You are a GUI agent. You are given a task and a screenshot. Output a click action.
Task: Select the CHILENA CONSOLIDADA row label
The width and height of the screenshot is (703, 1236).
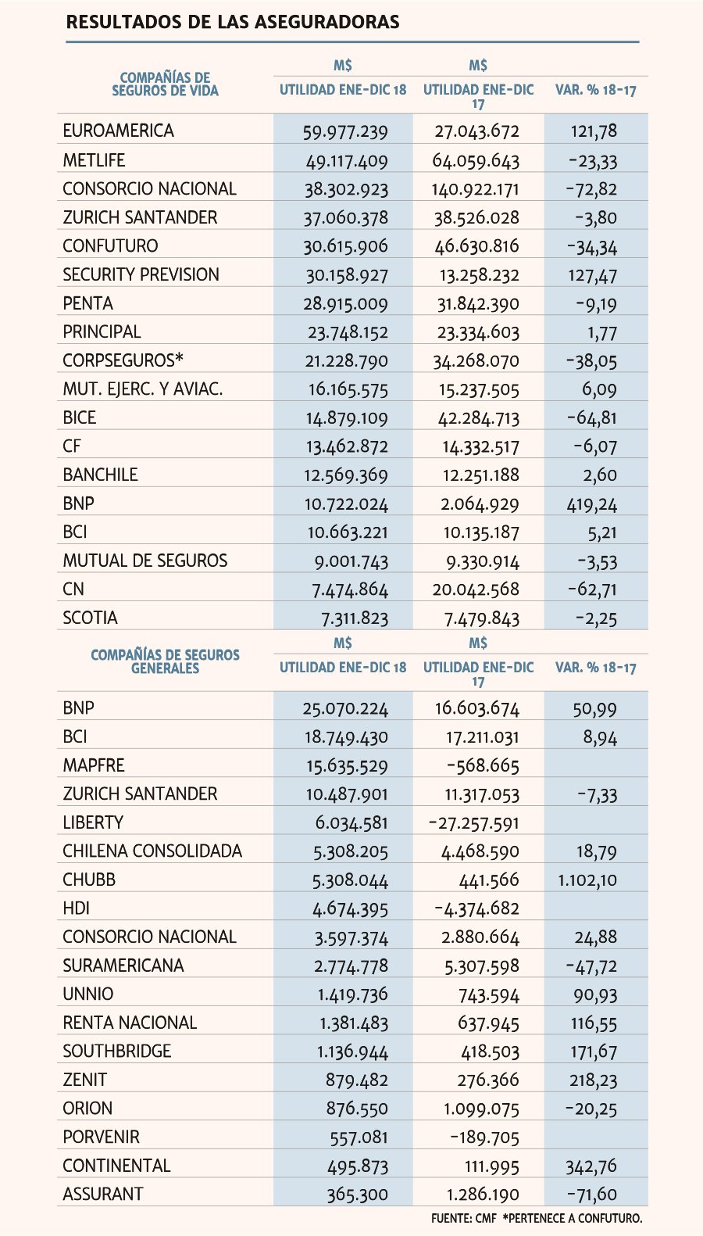pyautogui.click(x=152, y=851)
